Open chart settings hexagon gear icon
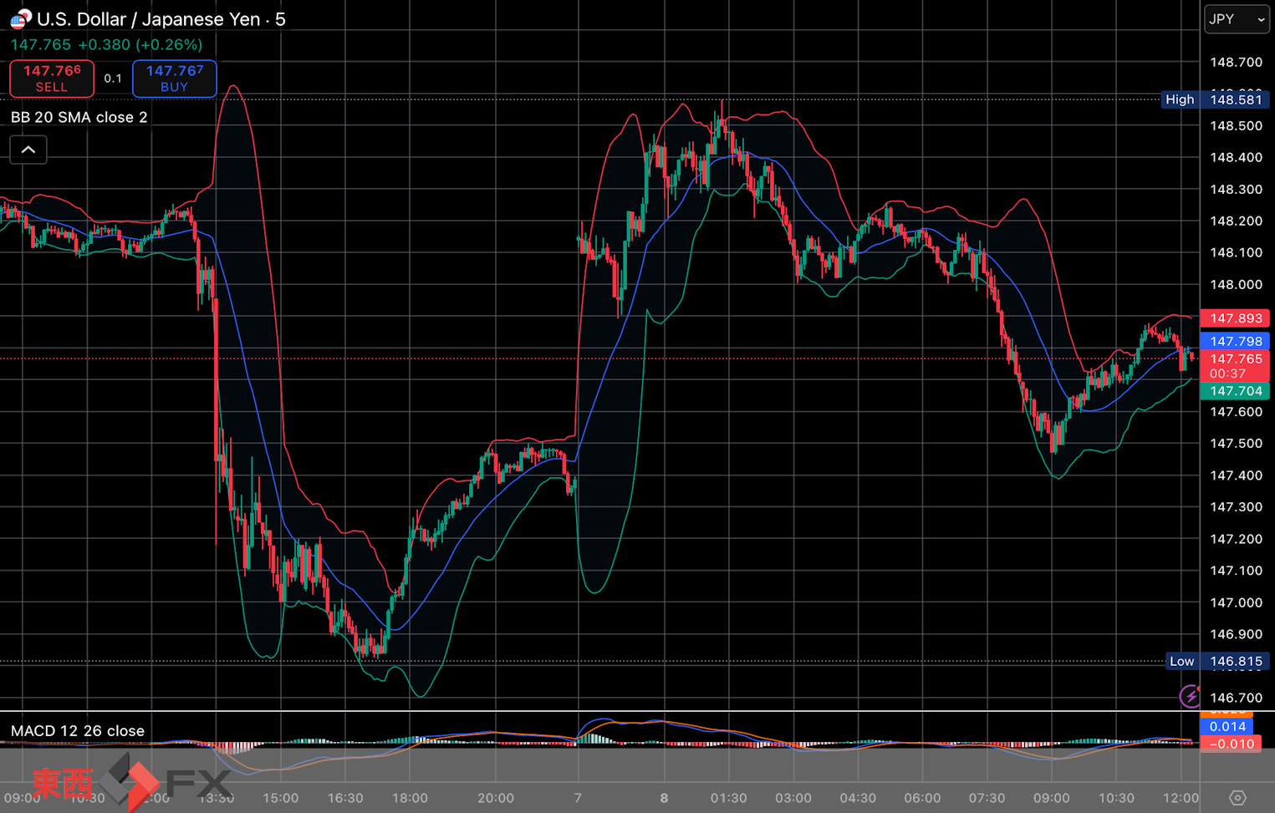Viewport: 1275px width, 813px height. click(x=1237, y=798)
